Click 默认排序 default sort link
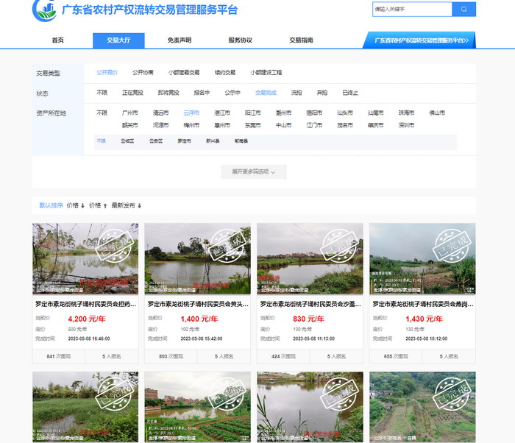Viewport: 515px width, 443px height. [x=51, y=206]
